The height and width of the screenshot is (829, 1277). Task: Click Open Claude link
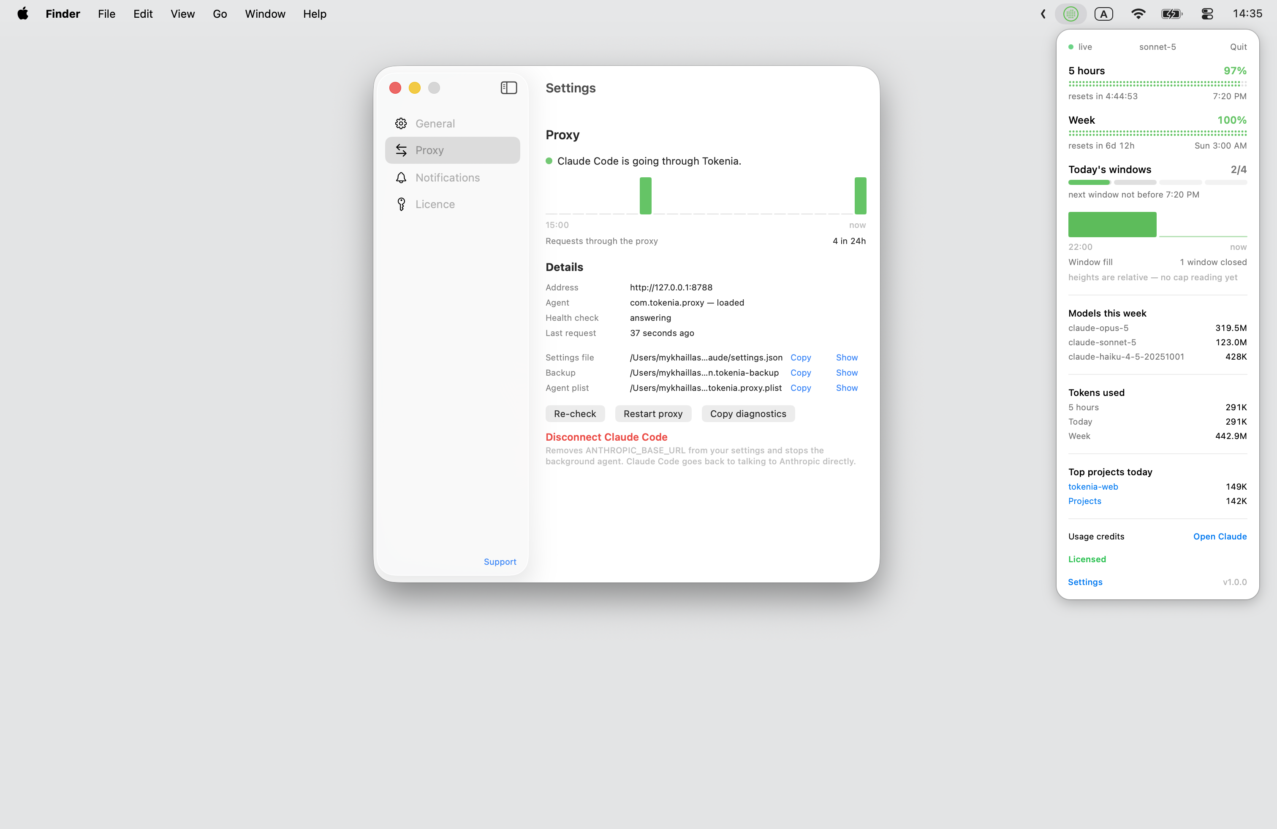(x=1220, y=536)
